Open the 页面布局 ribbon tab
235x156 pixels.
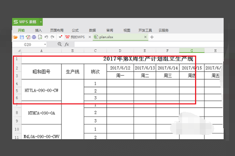57,30
